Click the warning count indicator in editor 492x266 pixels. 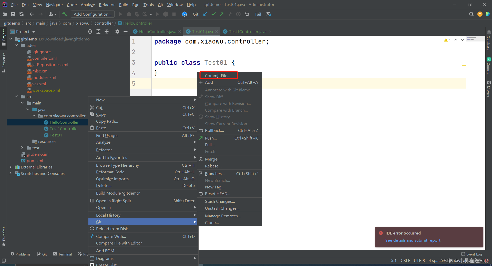click(x=447, y=40)
